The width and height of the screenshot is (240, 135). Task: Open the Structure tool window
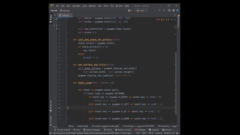[x=51, y=121]
